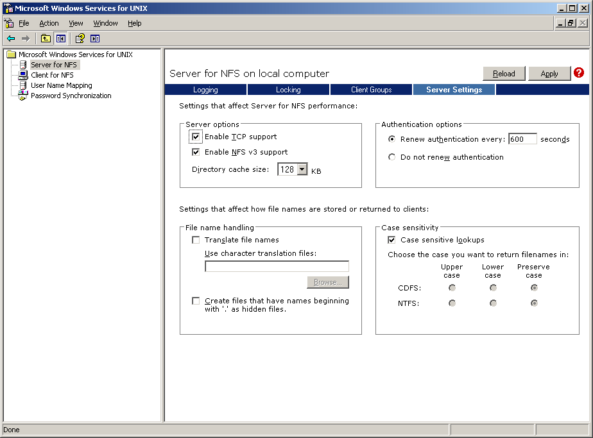The image size is (593, 438).
Task: Switch to the Client Groups tab
Action: coord(371,90)
